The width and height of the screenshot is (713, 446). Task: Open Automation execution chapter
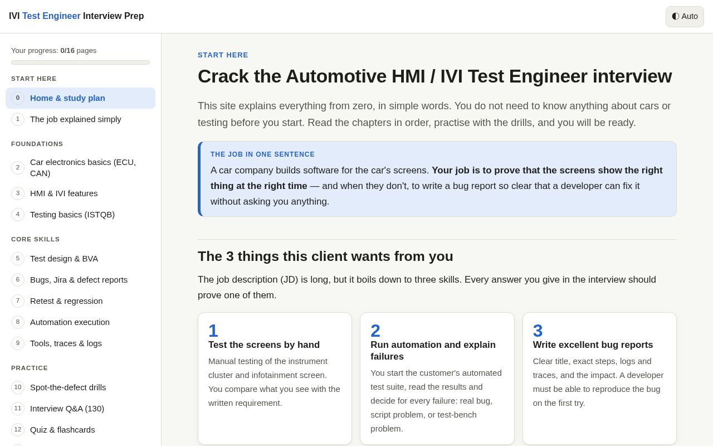[x=80, y=322]
